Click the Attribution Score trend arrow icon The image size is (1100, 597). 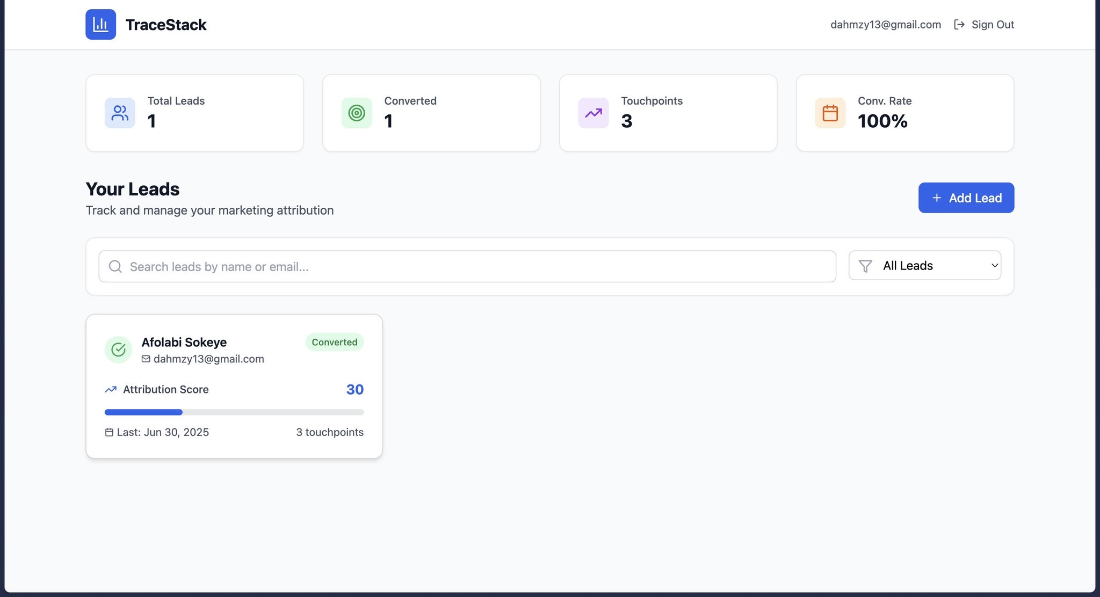tap(111, 389)
